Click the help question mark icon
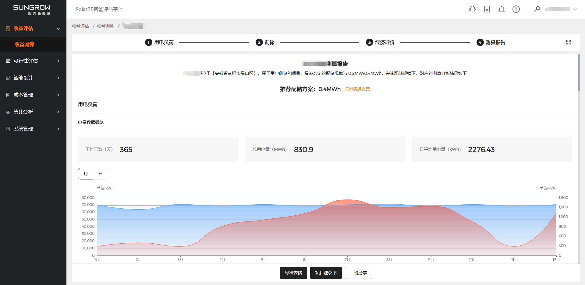The height and width of the screenshot is (285, 585). (516, 9)
